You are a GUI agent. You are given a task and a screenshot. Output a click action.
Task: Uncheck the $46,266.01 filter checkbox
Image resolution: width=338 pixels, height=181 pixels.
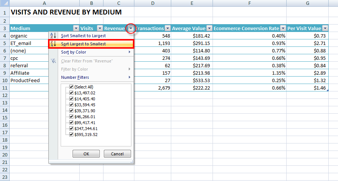pyautogui.click(x=71, y=117)
